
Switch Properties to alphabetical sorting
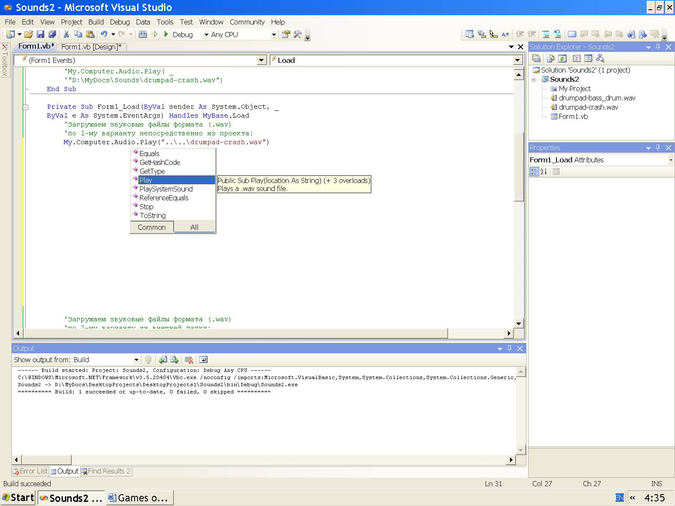(x=544, y=172)
